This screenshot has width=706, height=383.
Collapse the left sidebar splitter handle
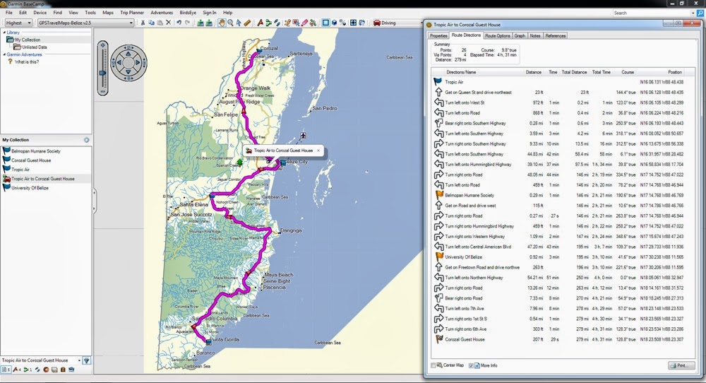(x=94, y=201)
